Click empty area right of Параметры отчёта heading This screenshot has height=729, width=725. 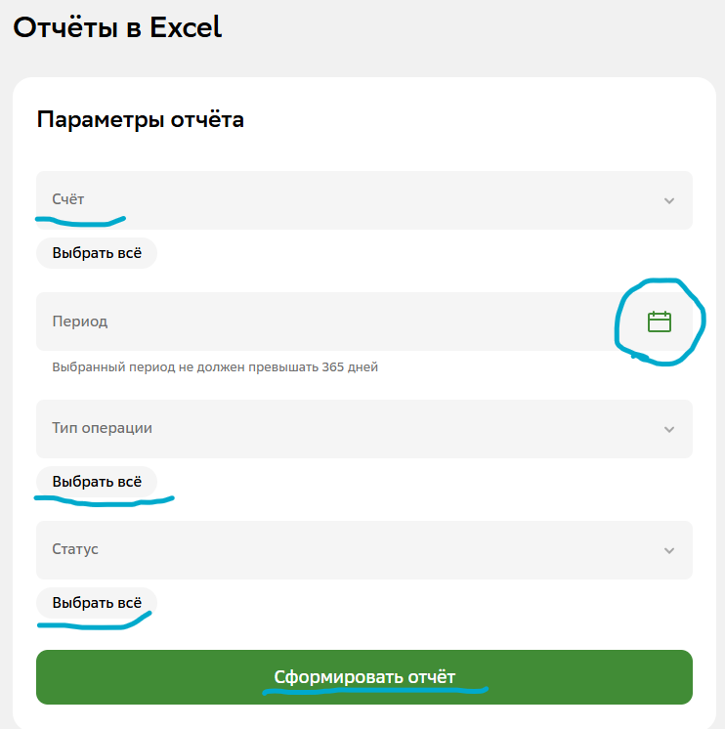pyautogui.click(x=469, y=120)
